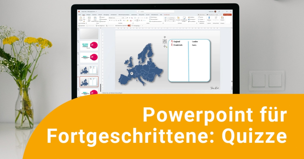This screenshot has width=304, height=159.
Task: Select the Europe map slide thumbnail 43
Action: pos(89,70)
